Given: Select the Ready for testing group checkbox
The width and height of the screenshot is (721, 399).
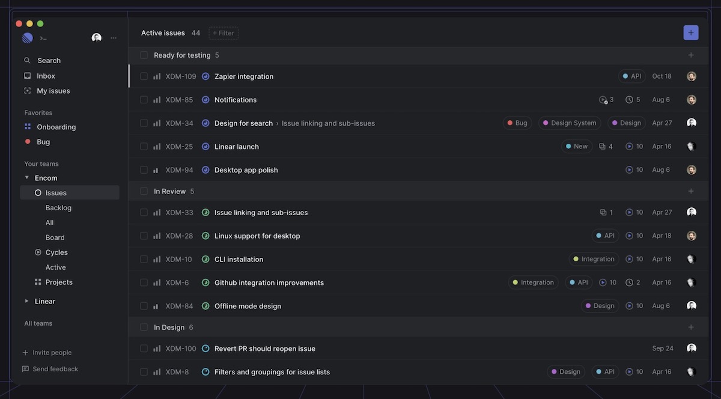Looking at the screenshot, I should pyautogui.click(x=144, y=55).
